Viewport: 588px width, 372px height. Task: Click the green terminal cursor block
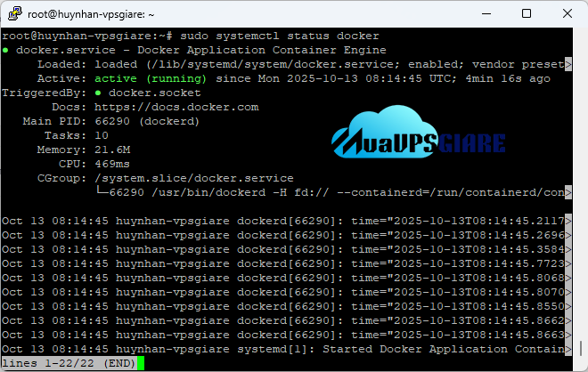coord(140,363)
